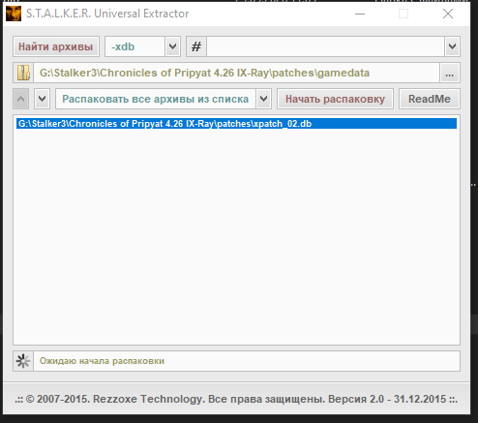Click the Найти архивы button
The image size is (478, 423).
coord(56,46)
